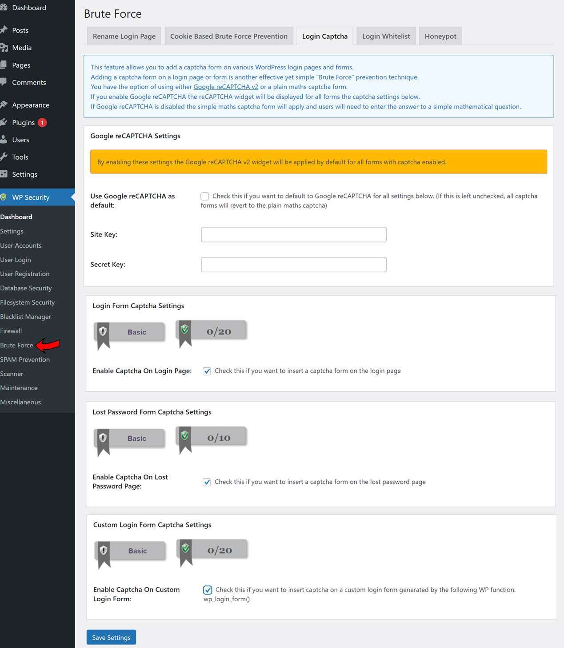Click the Site Key input field
Viewport: 564px width, 648px height.
pos(294,234)
